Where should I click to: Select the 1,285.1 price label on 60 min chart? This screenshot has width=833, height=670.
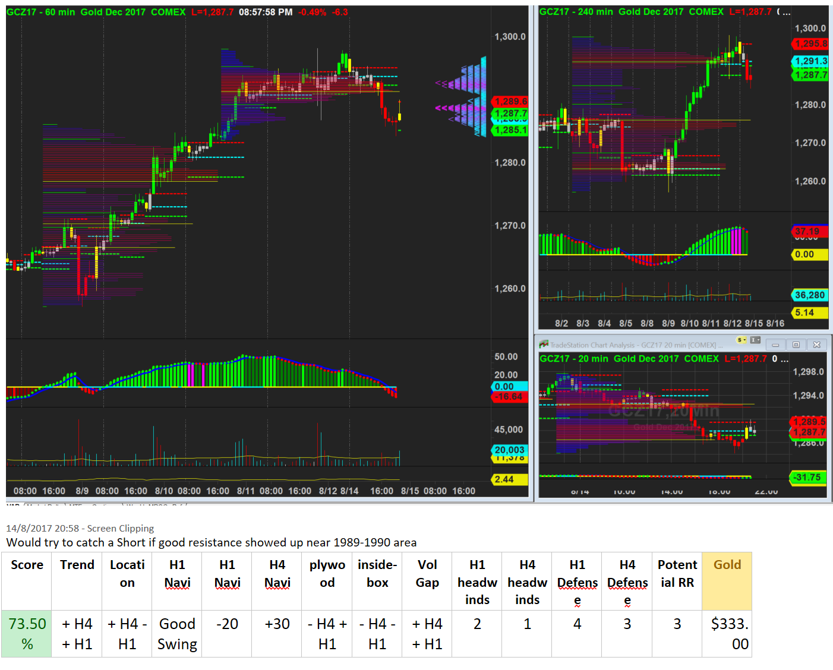coord(510,130)
